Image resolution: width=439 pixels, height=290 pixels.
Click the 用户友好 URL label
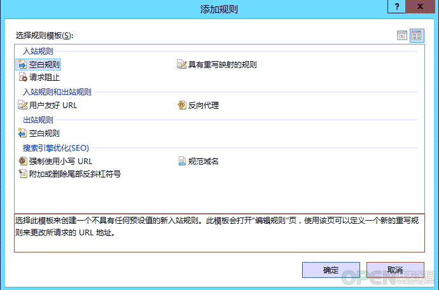(x=53, y=105)
